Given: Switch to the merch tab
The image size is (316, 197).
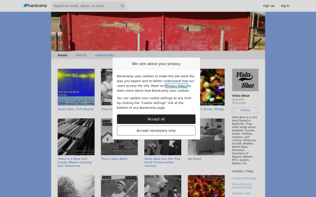Looking at the screenshot, I should (82, 55).
